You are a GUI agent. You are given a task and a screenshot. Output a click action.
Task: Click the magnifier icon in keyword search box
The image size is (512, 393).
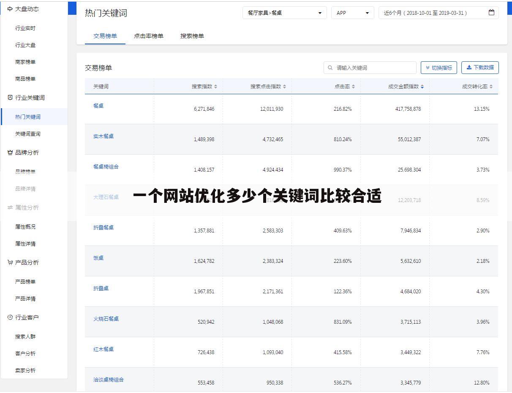coord(330,67)
